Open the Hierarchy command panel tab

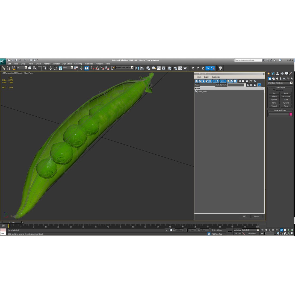click(x=278, y=73)
